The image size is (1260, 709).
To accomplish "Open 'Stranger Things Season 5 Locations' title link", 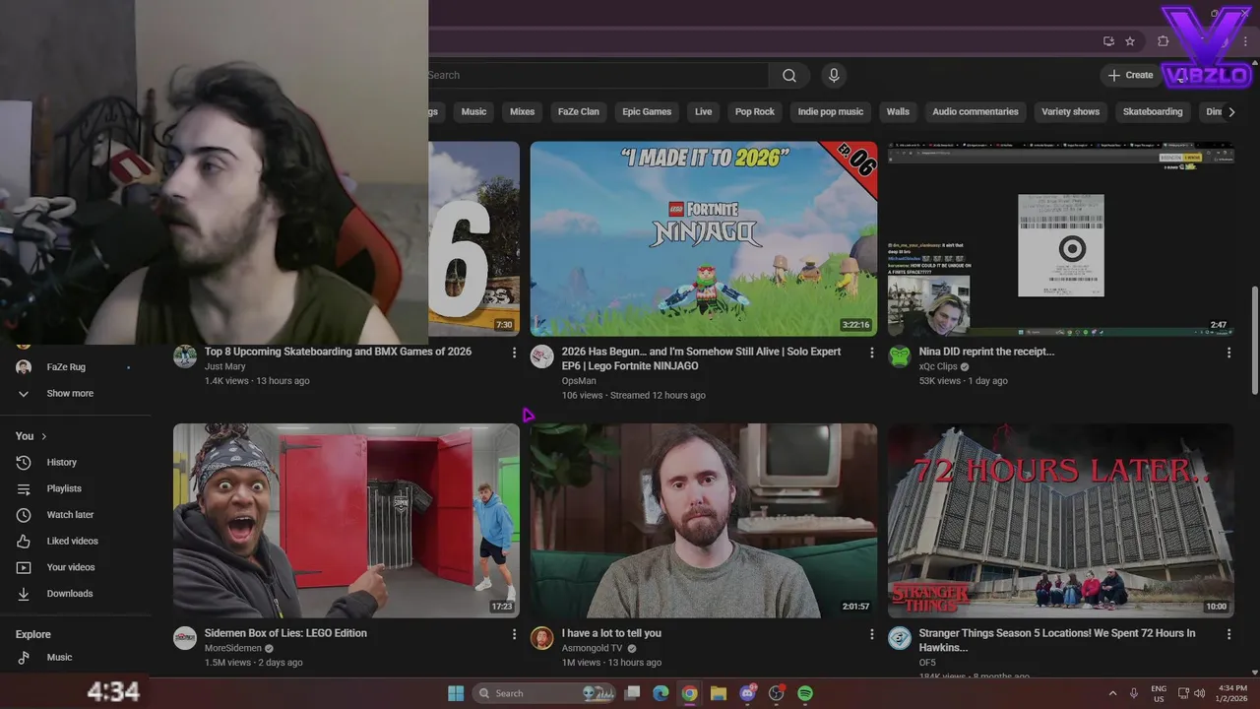I will tap(1057, 640).
